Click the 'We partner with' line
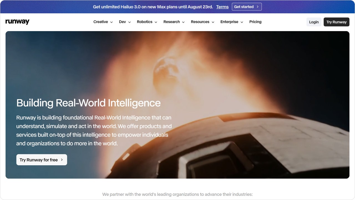 click(177, 194)
